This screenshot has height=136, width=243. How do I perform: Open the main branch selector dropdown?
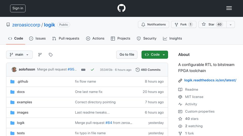(x=19, y=55)
